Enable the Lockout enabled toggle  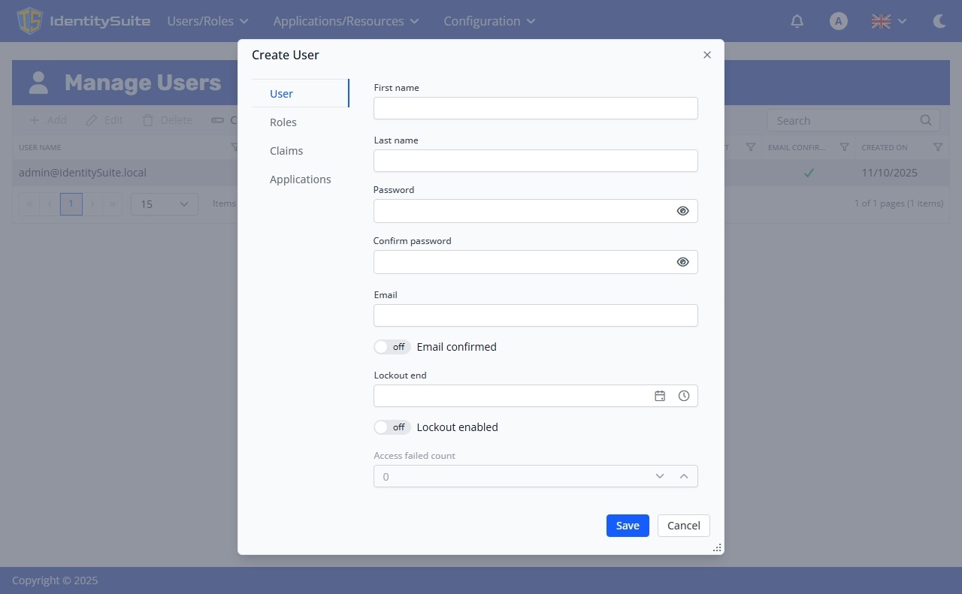392,427
